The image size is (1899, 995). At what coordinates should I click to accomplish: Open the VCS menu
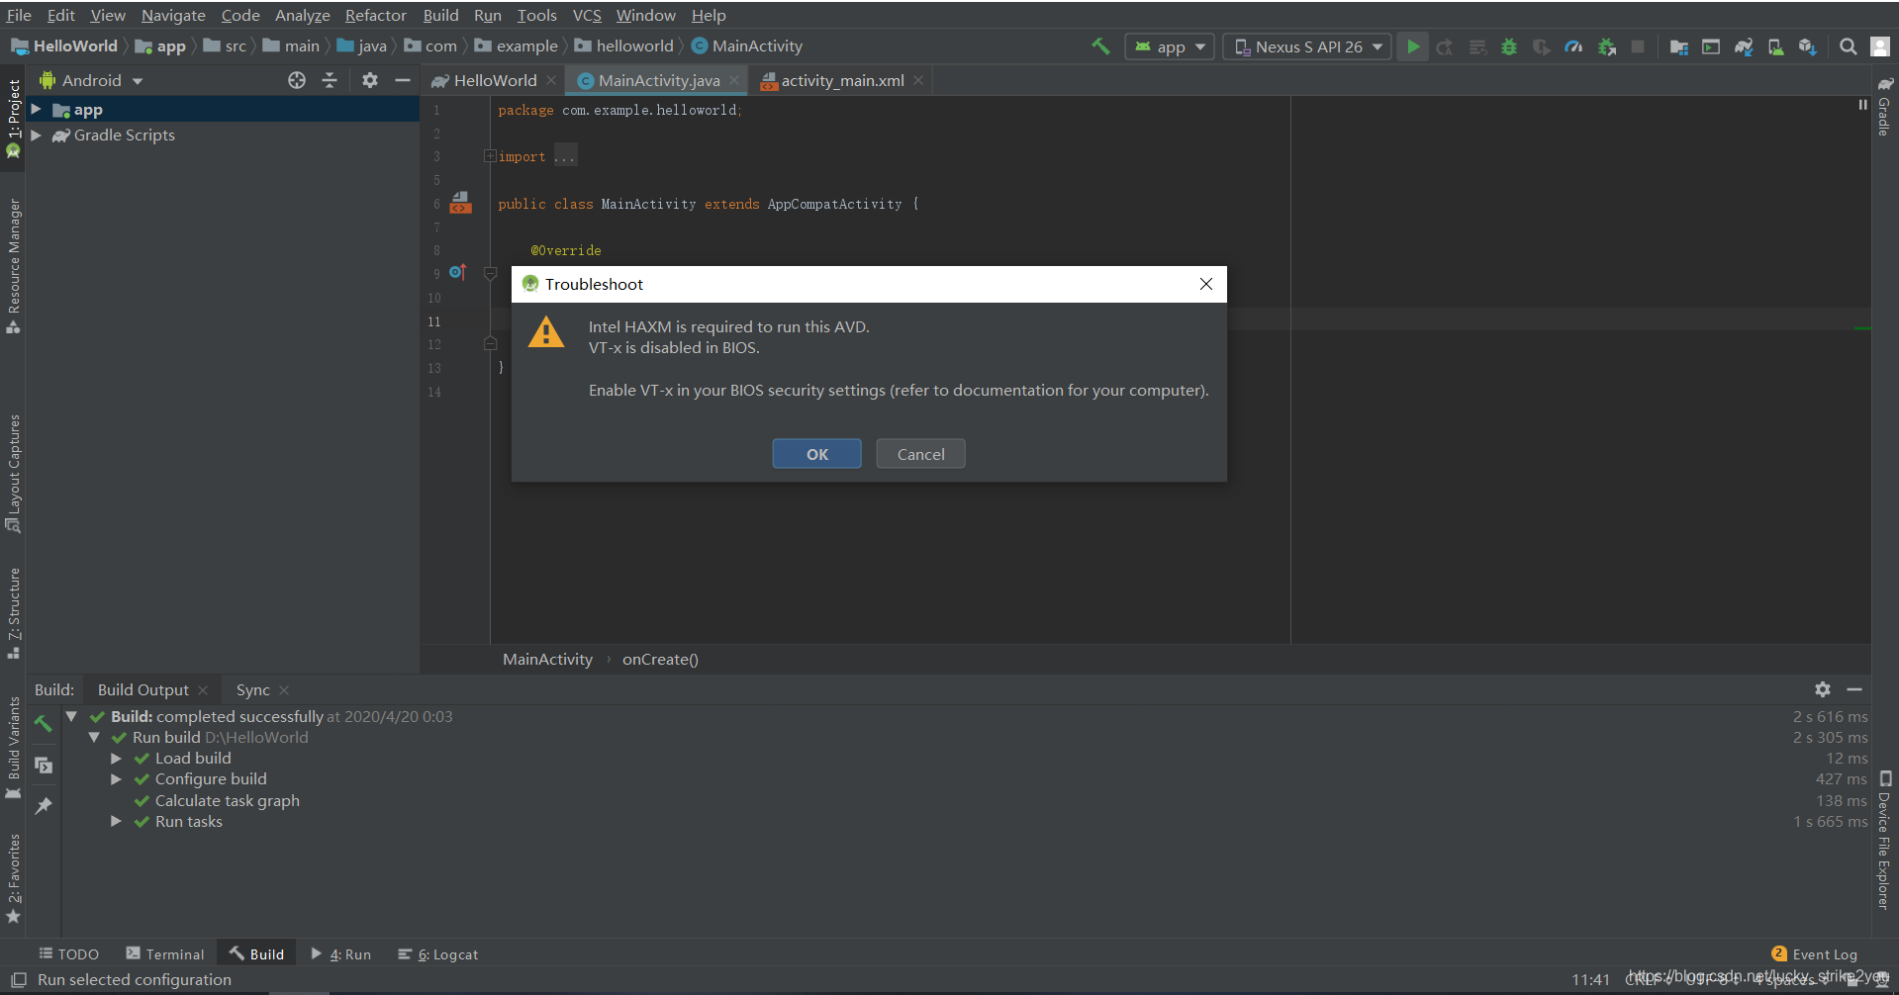[x=587, y=15]
